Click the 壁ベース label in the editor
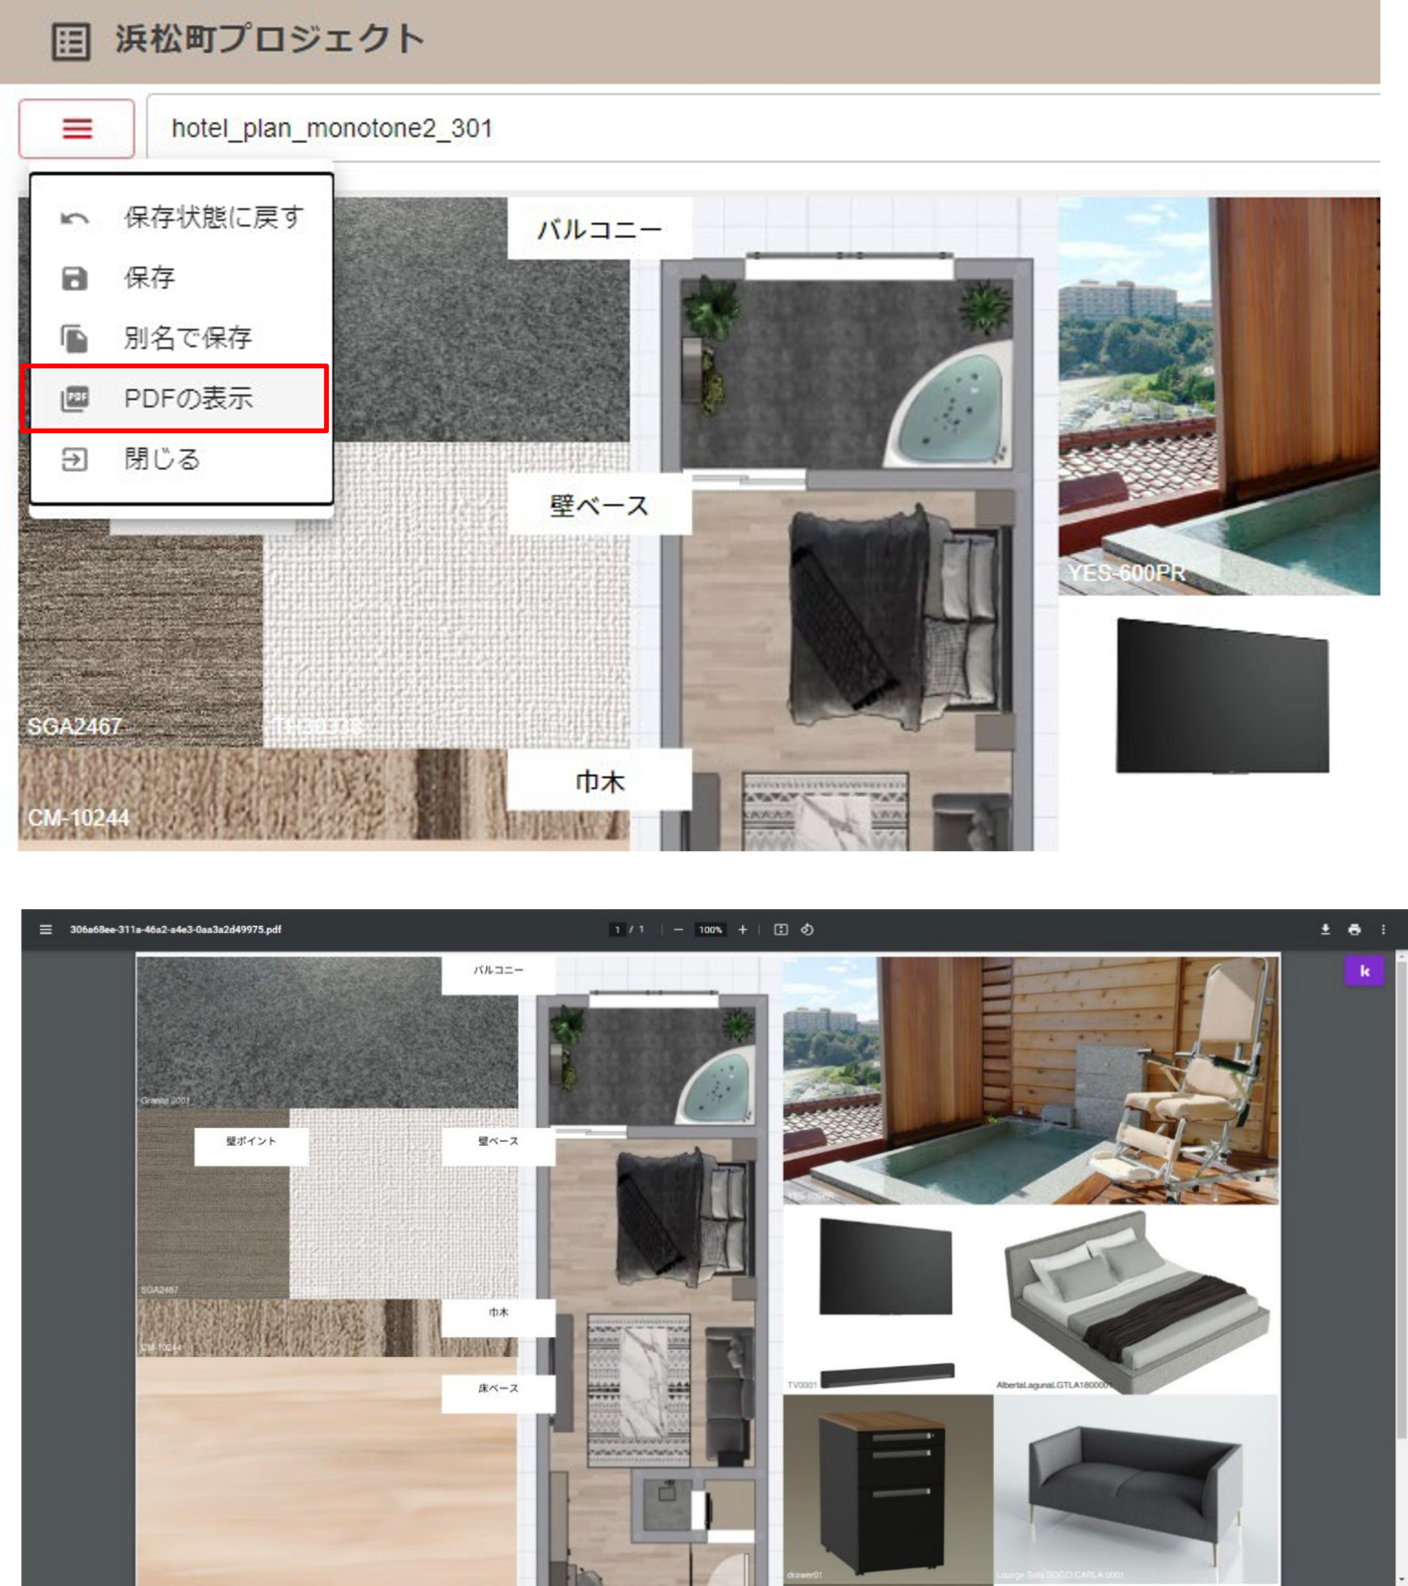1408x1586 pixels. coord(599,505)
